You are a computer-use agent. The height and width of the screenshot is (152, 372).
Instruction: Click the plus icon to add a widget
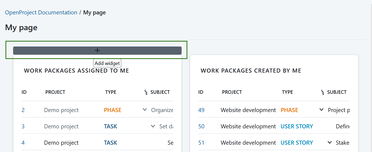pyautogui.click(x=97, y=51)
